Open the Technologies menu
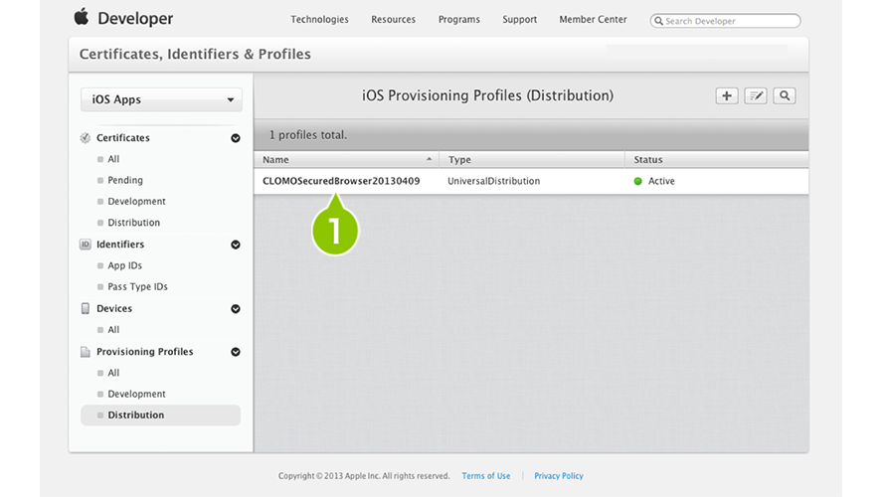Image resolution: width=884 pixels, height=497 pixels. point(319,19)
